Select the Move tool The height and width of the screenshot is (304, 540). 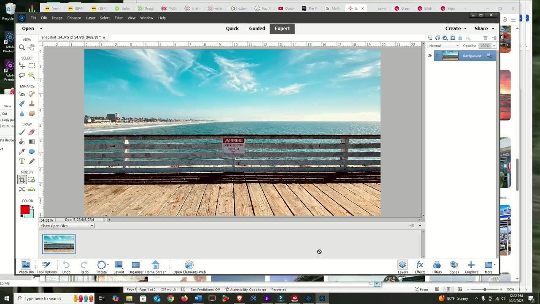click(x=22, y=66)
